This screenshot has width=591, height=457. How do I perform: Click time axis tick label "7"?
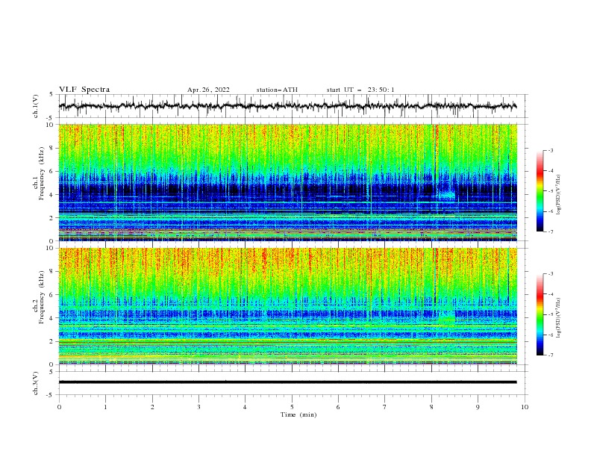click(385, 407)
